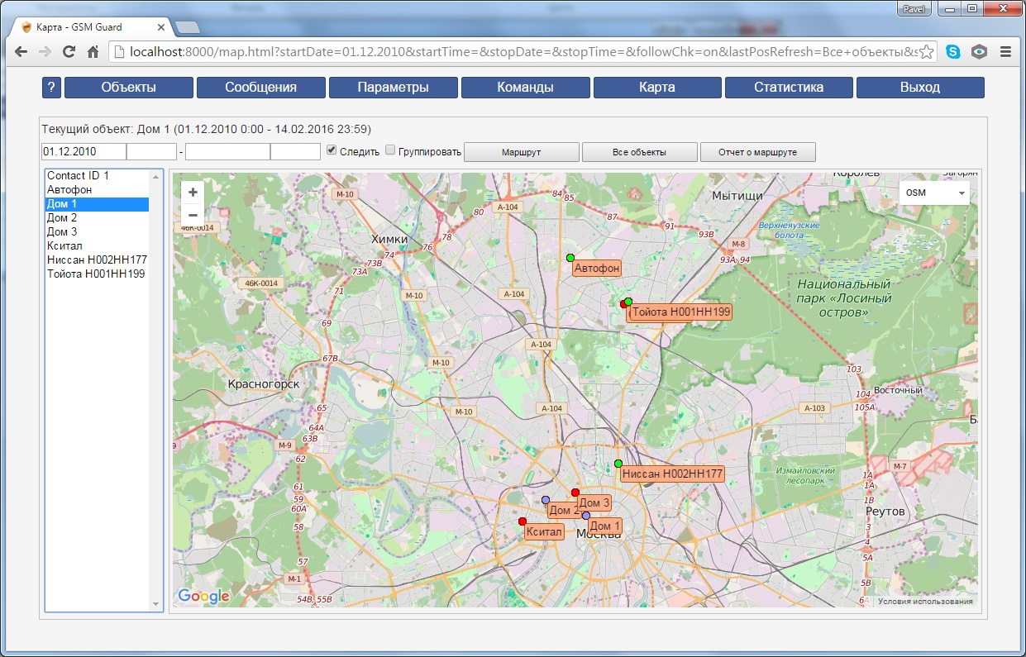Open the help page via the ? button
The height and width of the screenshot is (657, 1026).
tap(51, 88)
